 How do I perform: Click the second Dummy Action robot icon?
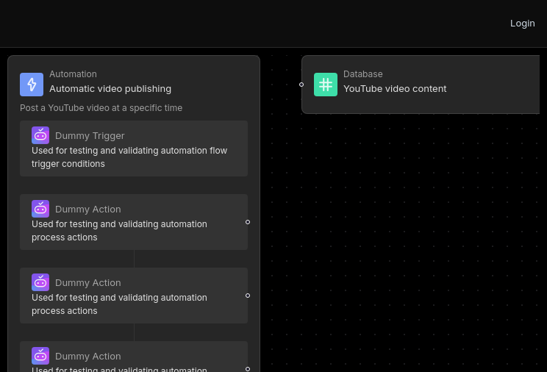click(40, 282)
